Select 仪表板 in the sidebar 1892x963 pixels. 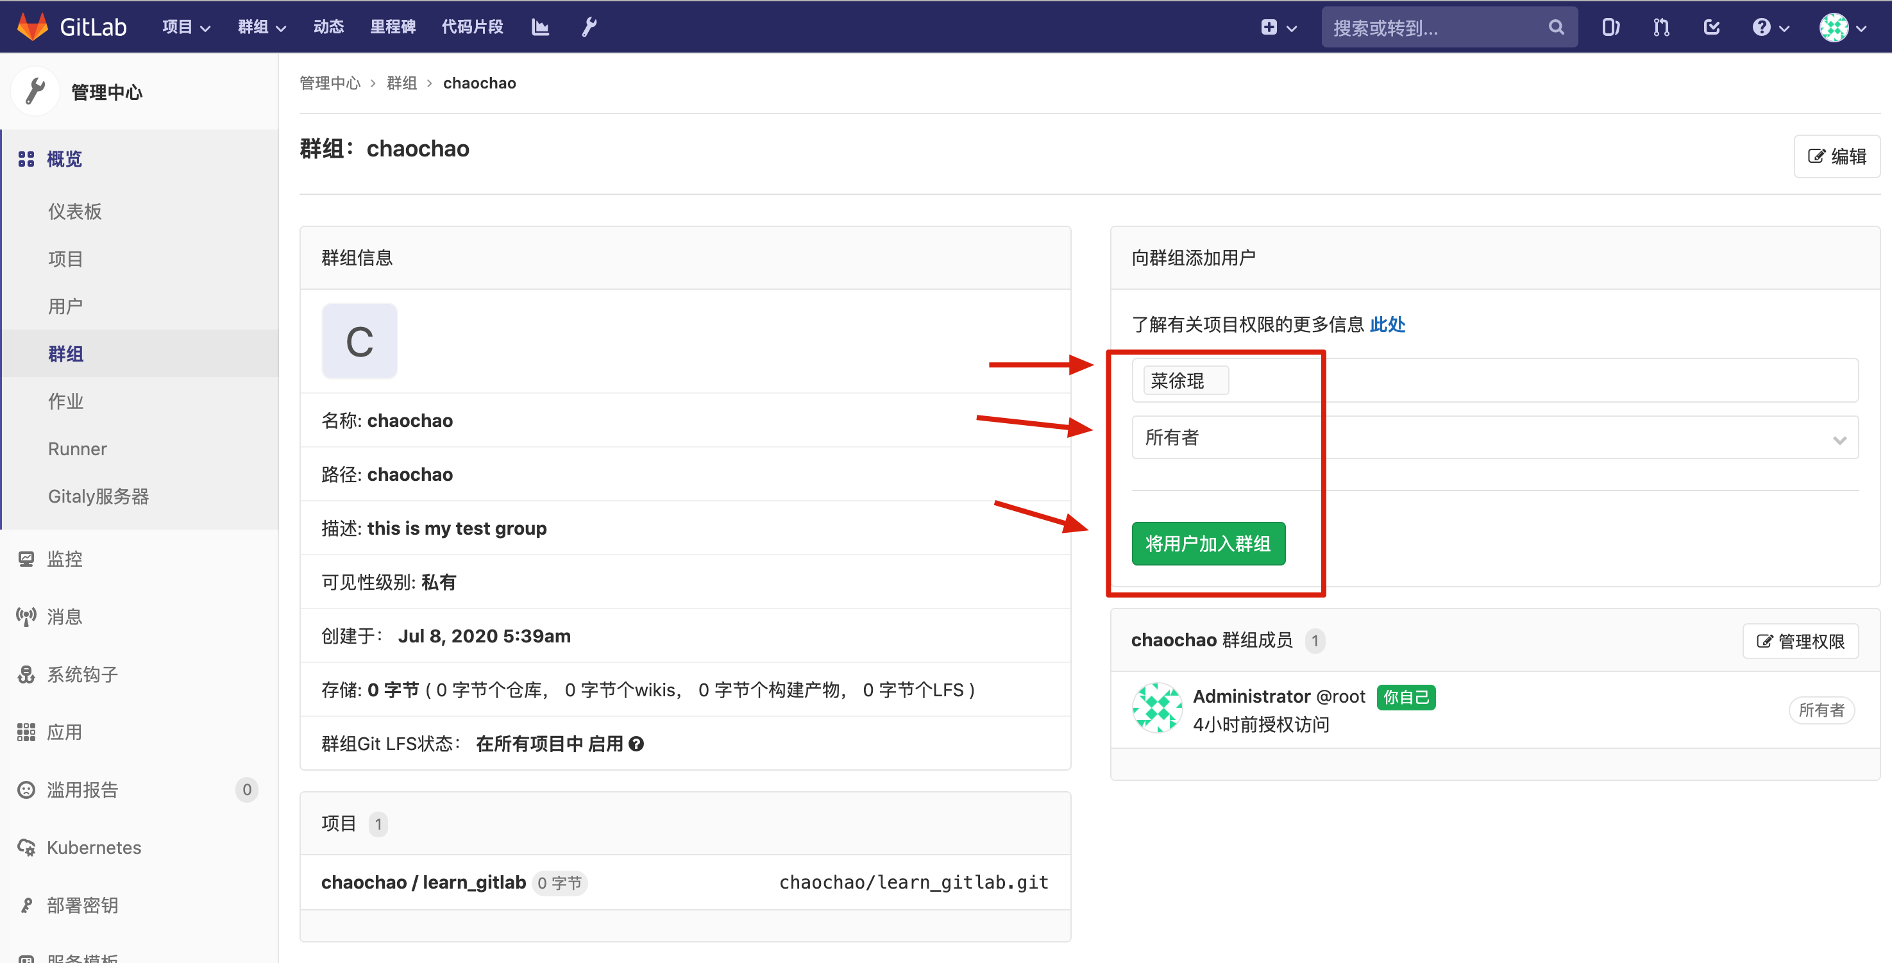tap(75, 212)
